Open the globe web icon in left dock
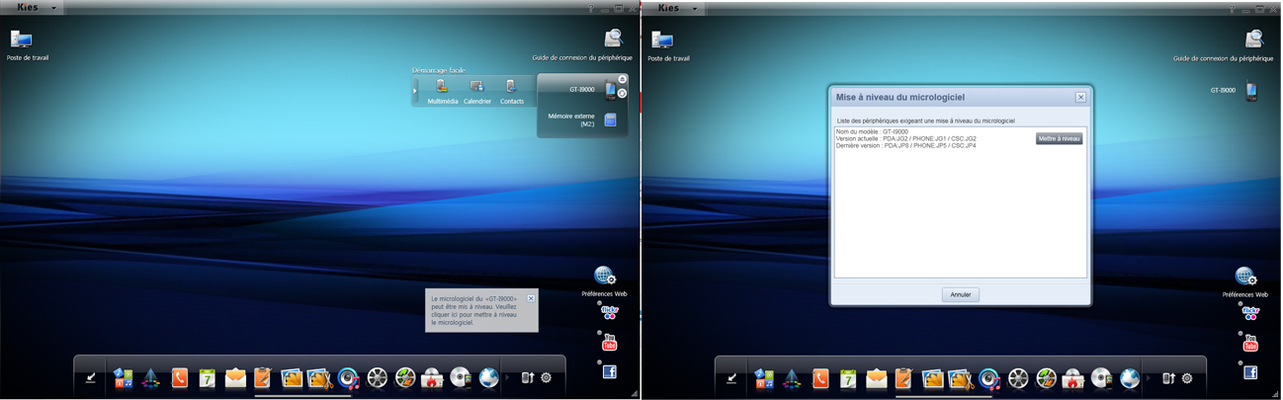This screenshot has width=1283, height=400. pyautogui.click(x=488, y=377)
